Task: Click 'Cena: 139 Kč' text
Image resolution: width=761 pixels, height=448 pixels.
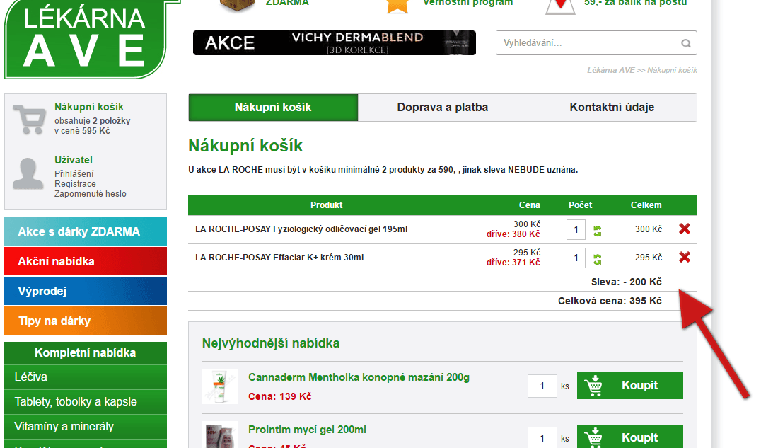Action: pyautogui.click(x=279, y=396)
